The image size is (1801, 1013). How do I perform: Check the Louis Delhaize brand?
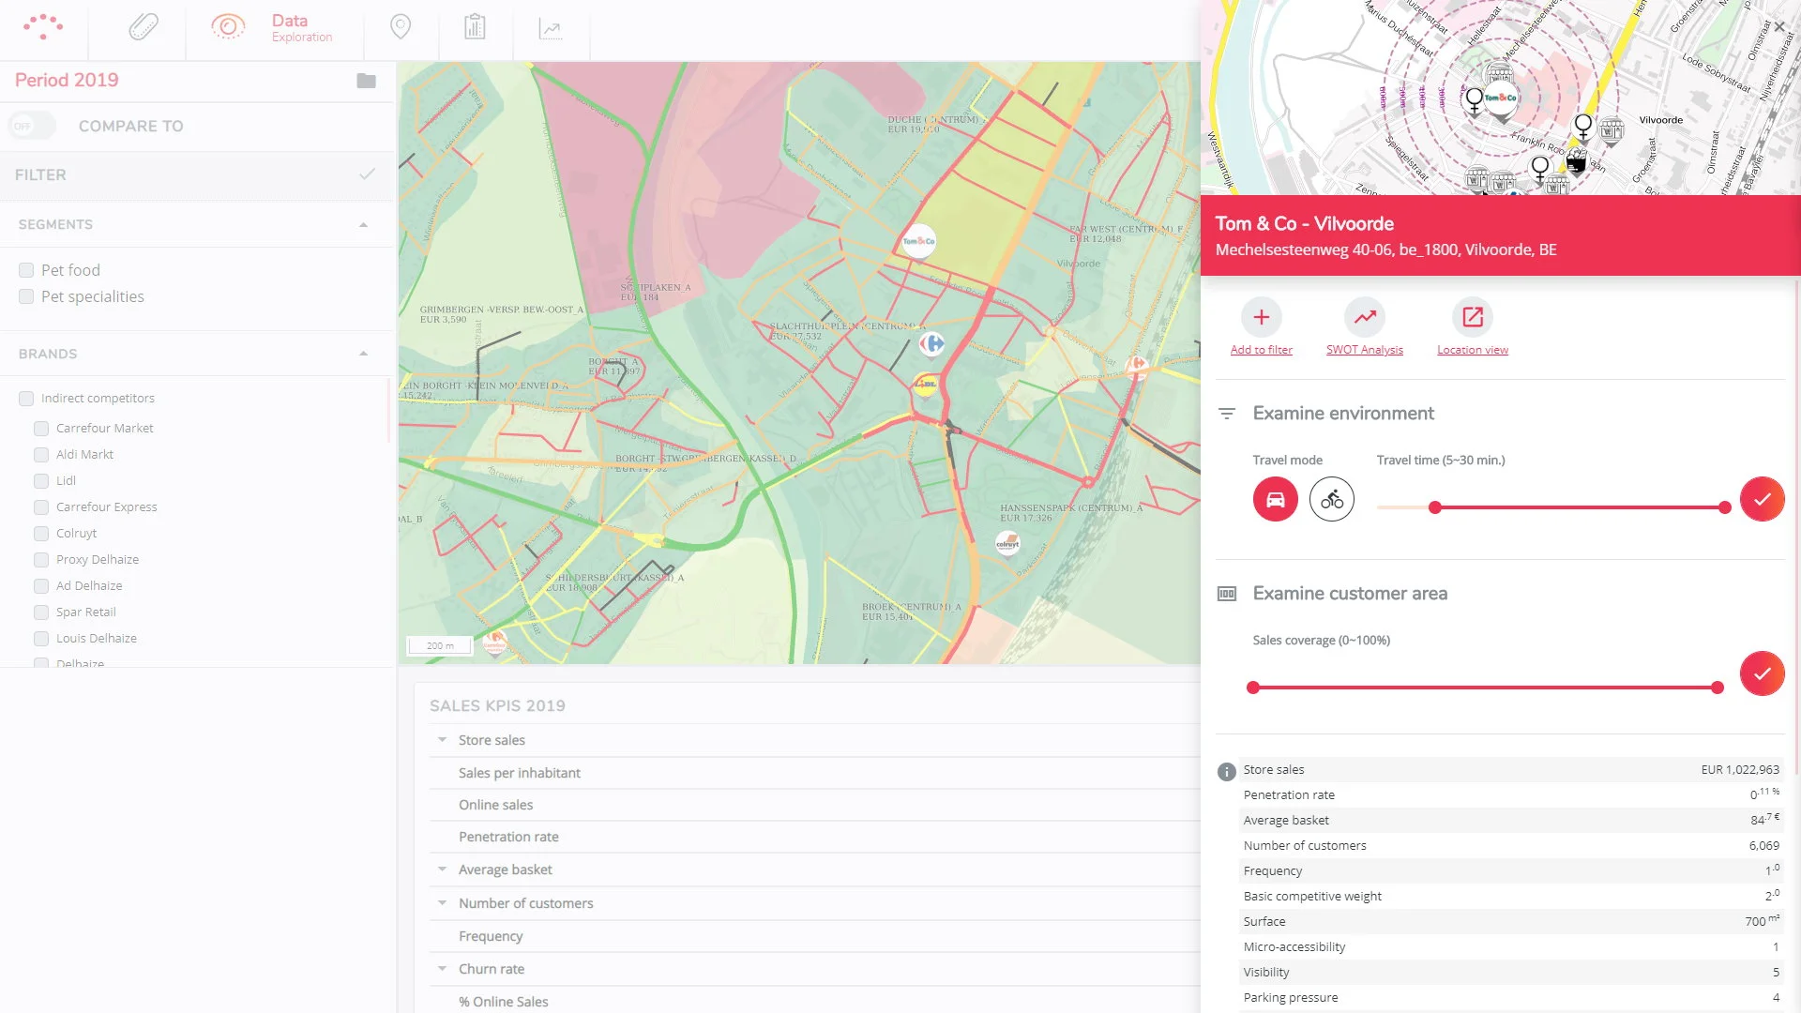click(41, 639)
